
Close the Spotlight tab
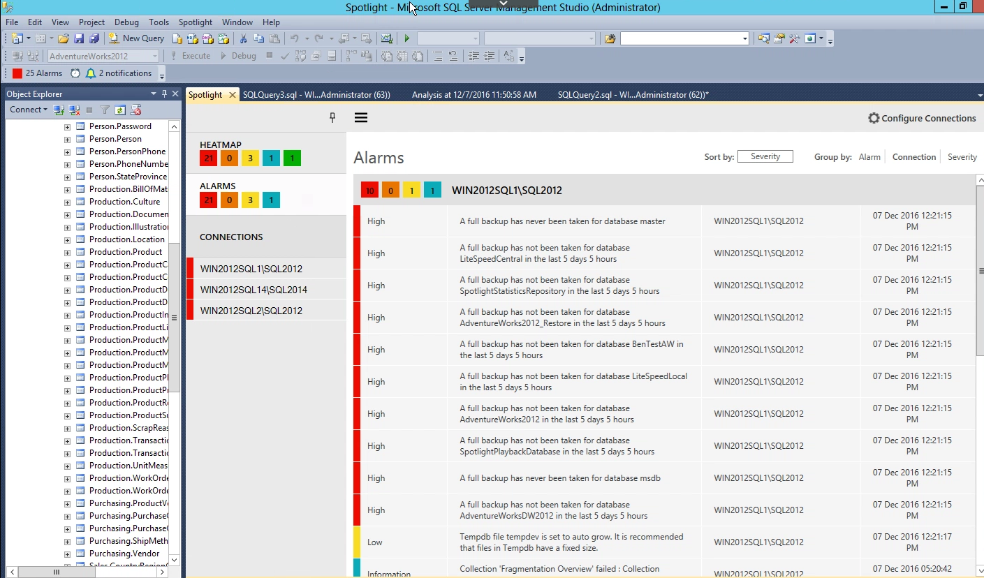point(233,95)
